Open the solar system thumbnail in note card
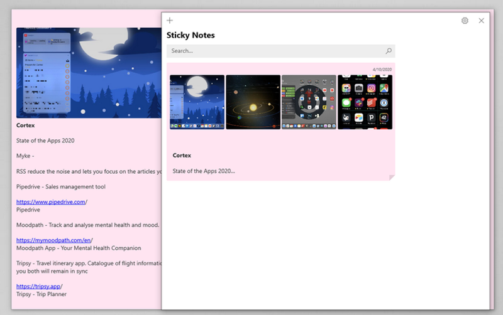The height and width of the screenshot is (315, 503). 253,102
